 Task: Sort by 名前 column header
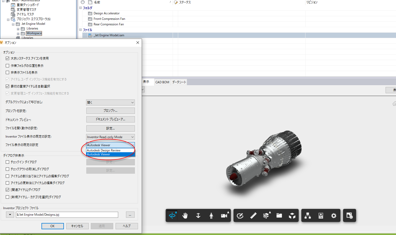(x=97, y=2)
